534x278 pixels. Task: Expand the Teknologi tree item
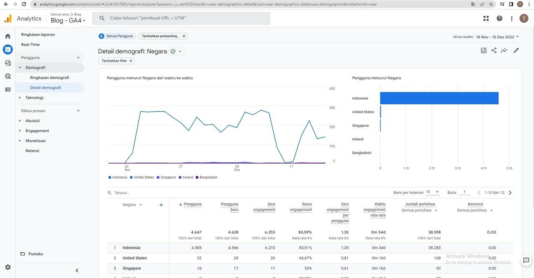coord(20,98)
